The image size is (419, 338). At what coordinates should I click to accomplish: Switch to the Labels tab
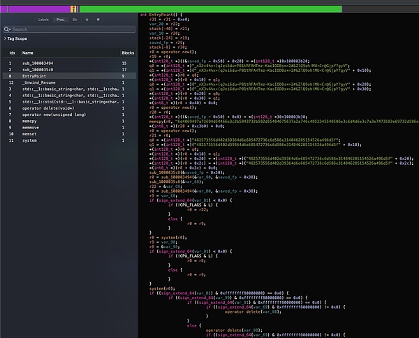[43, 20]
